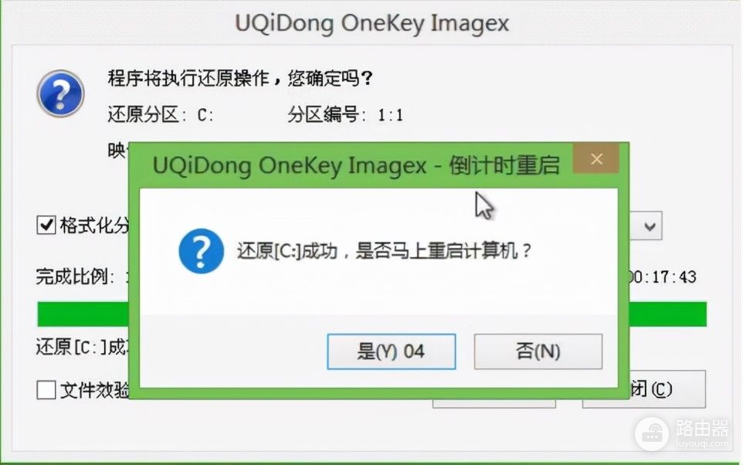Click the blue question icon in restart dialog
Image resolution: width=743 pixels, height=465 pixels.
(202, 251)
